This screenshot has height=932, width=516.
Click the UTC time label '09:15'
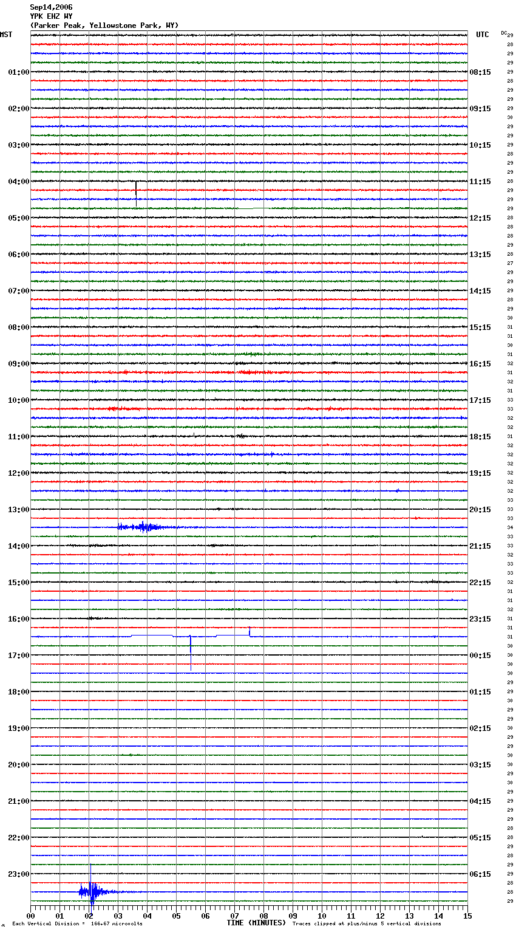[x=480, y=109]
